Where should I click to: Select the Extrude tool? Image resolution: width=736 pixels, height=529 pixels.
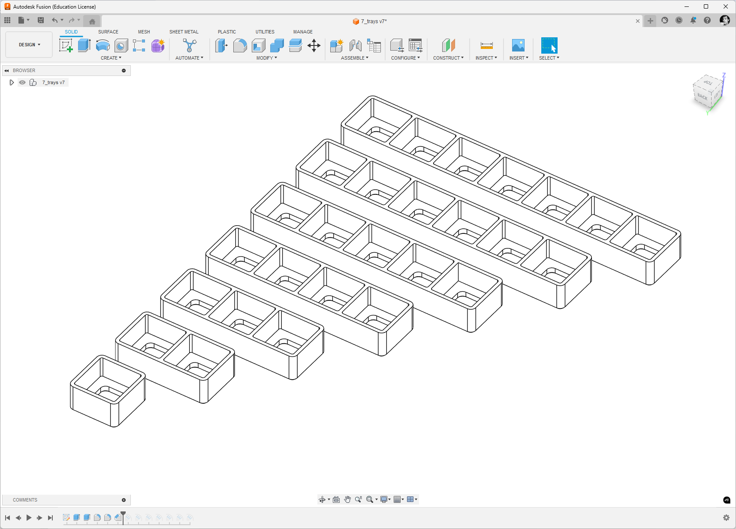(84, 45)
